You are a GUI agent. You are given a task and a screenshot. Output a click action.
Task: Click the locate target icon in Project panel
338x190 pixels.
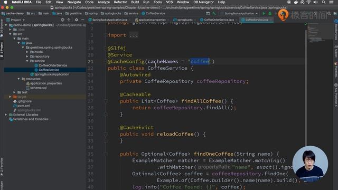pyautogui.click(x=62, y=20)
